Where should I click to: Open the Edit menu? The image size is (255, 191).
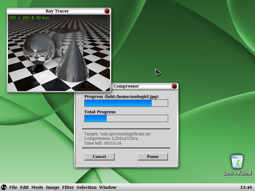24,187
